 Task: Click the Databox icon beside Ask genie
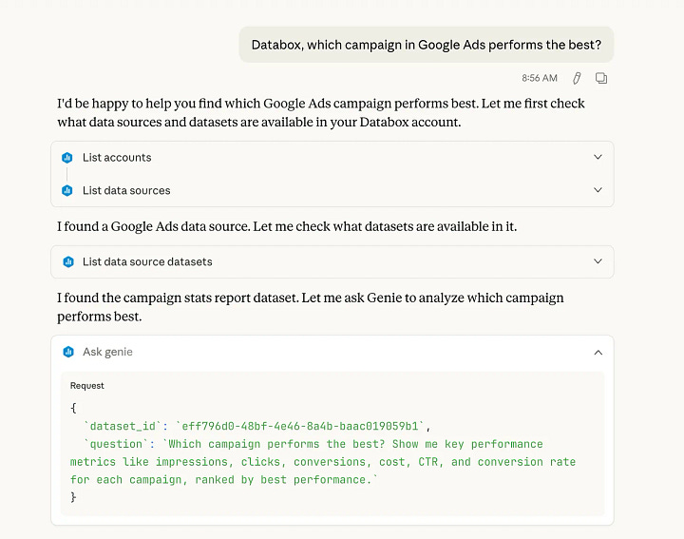(x=67, y=352)
